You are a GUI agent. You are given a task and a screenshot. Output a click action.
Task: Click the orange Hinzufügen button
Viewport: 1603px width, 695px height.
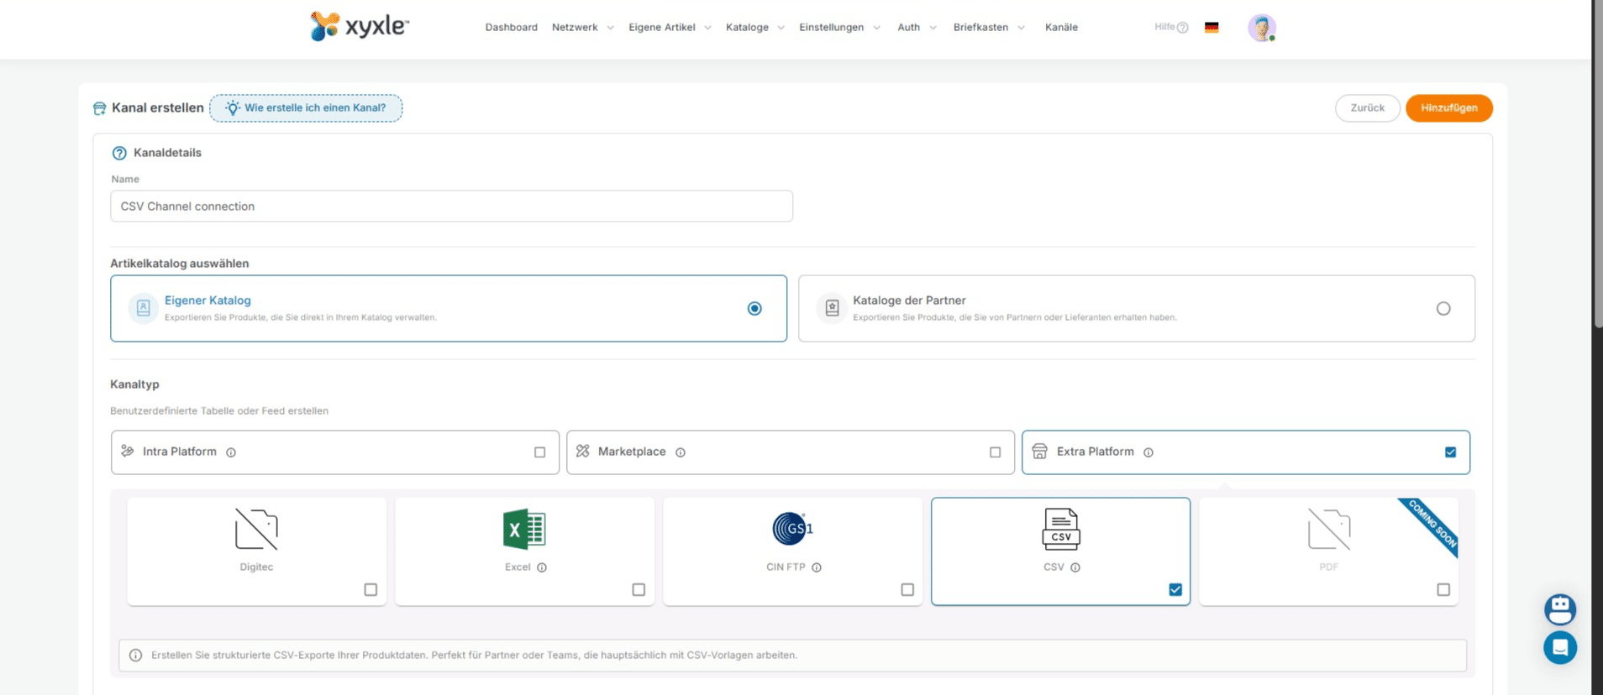[x=1448, y=108]
